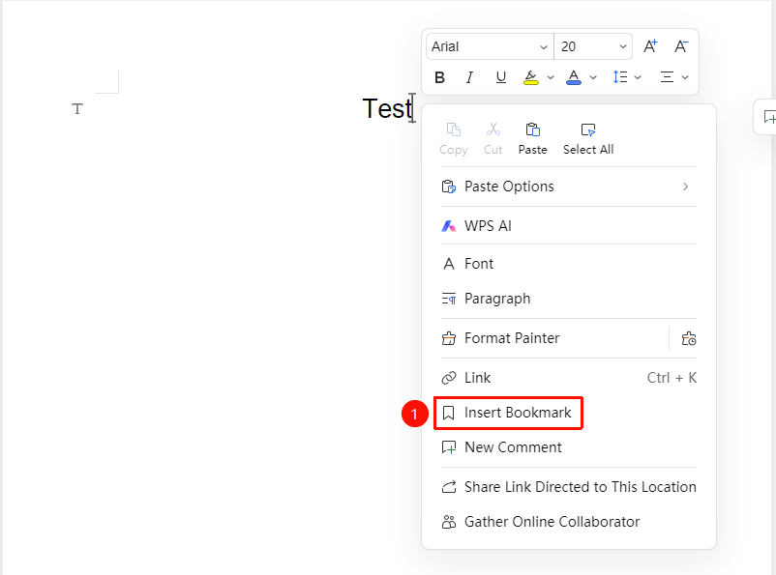Click the add comment icon at right edge

tap(769, 117)
